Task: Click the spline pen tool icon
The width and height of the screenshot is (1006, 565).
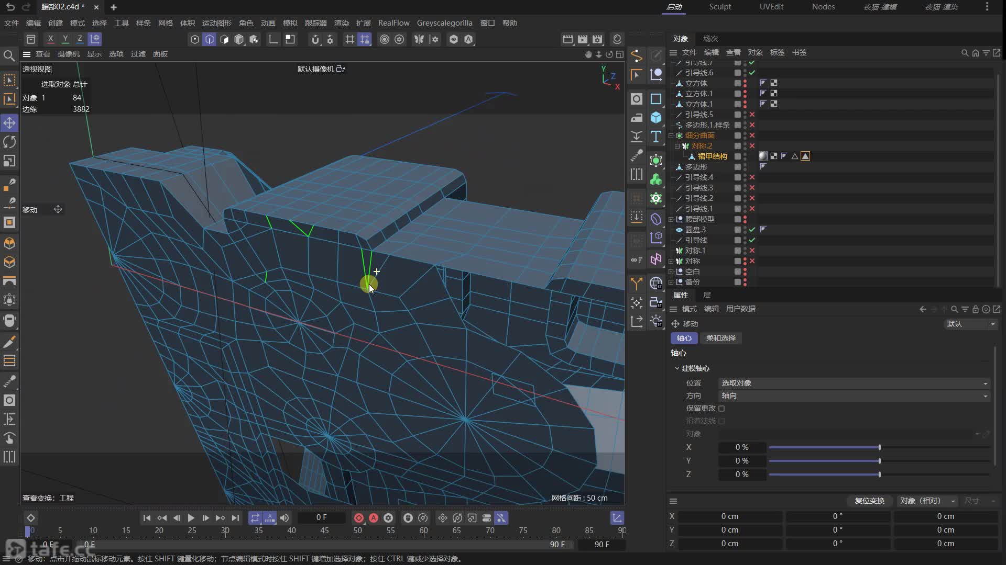Action: click(x=636, y=55)
